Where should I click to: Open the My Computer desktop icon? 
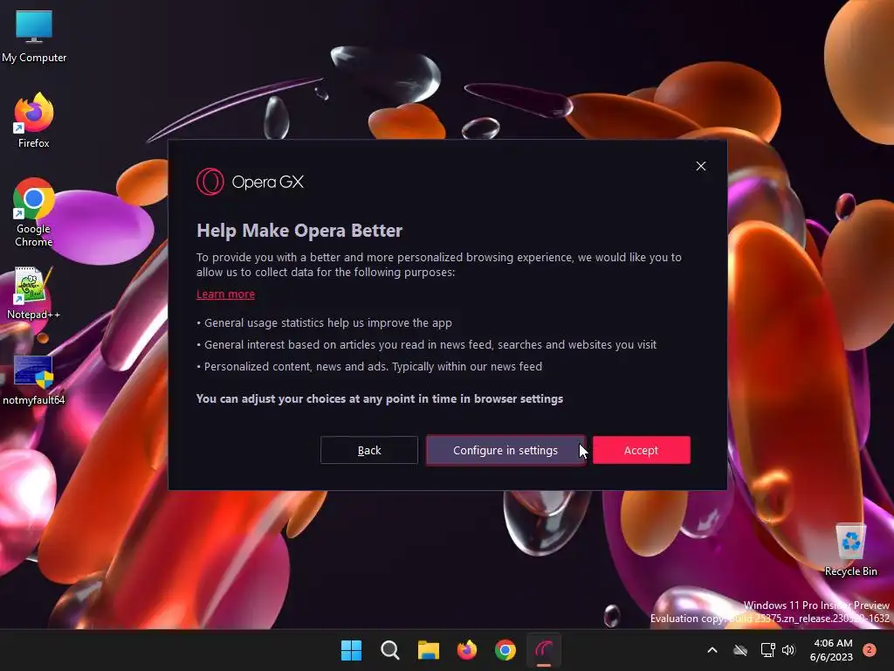pos(34,36)
